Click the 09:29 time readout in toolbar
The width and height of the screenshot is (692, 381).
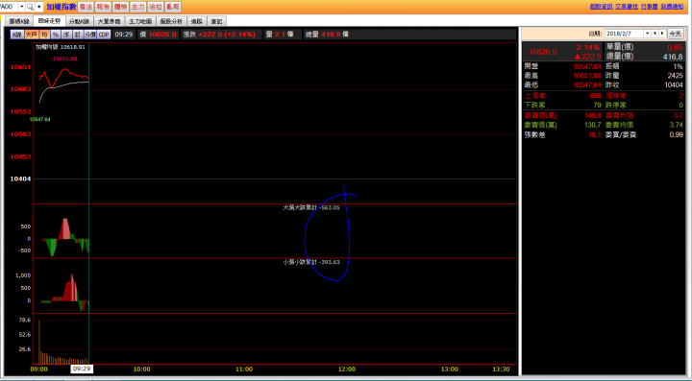[124, 35]
